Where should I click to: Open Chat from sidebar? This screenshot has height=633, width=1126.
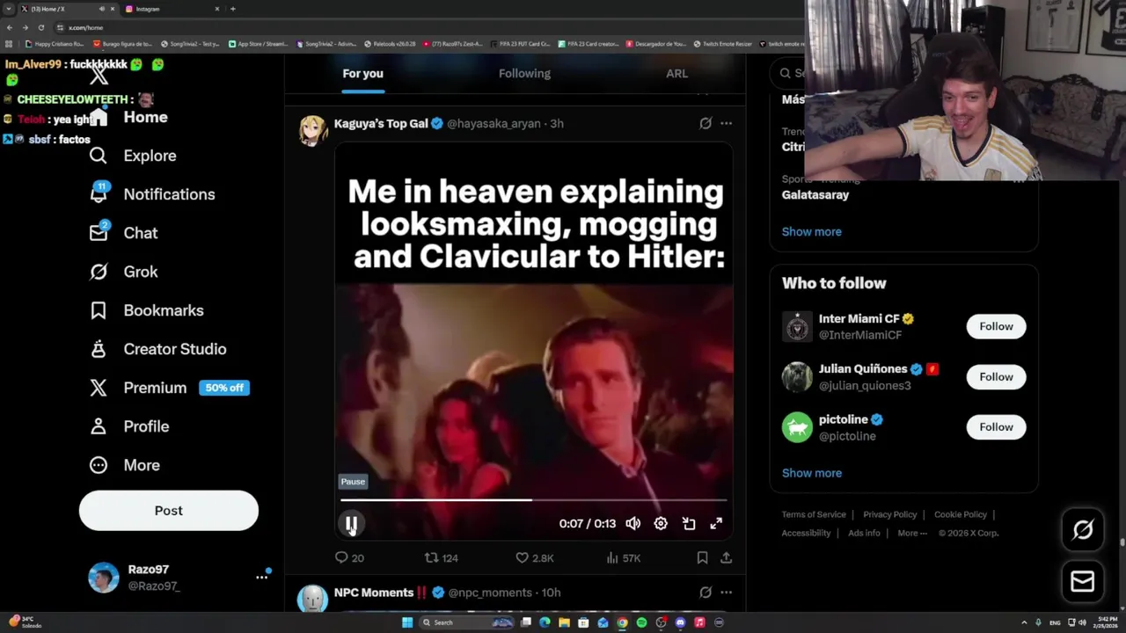(x=124, y=233)
